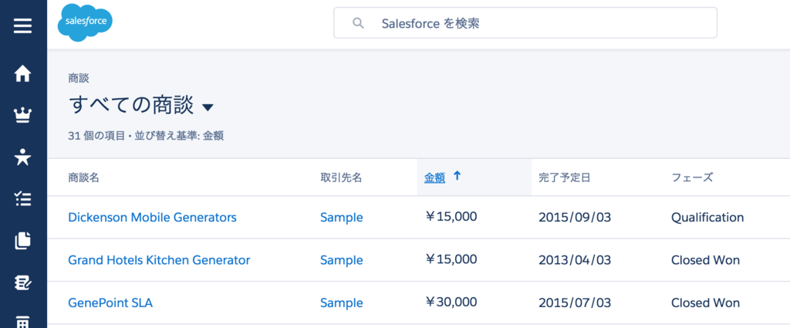Click the magnifier icon in search box
Screen dimensions: 790x328
[358, 23]
